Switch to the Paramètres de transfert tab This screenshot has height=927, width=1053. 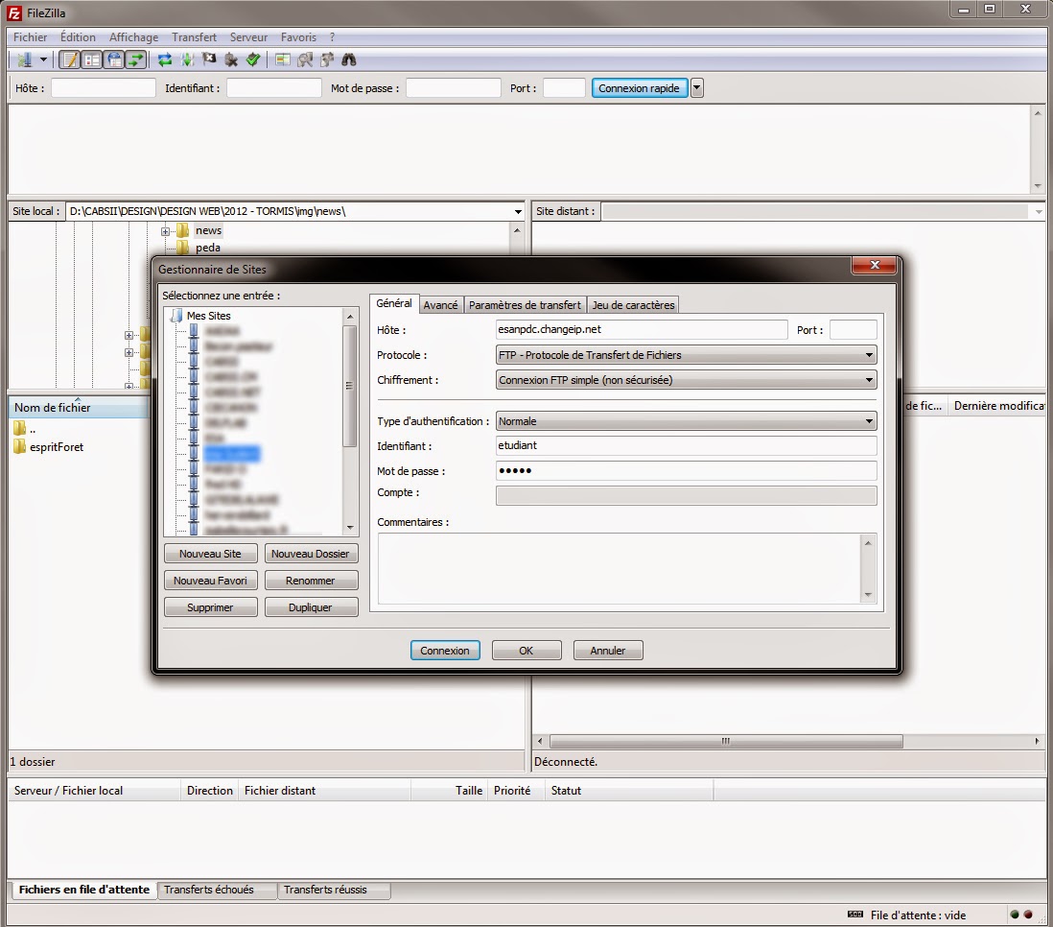tap(525, 305)
